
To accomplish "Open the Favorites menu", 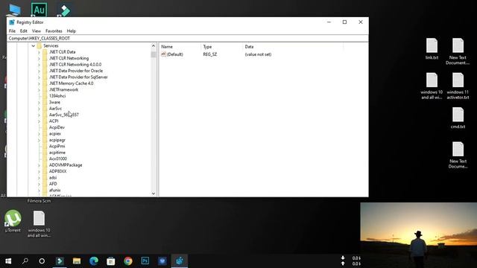I will 54,31.
